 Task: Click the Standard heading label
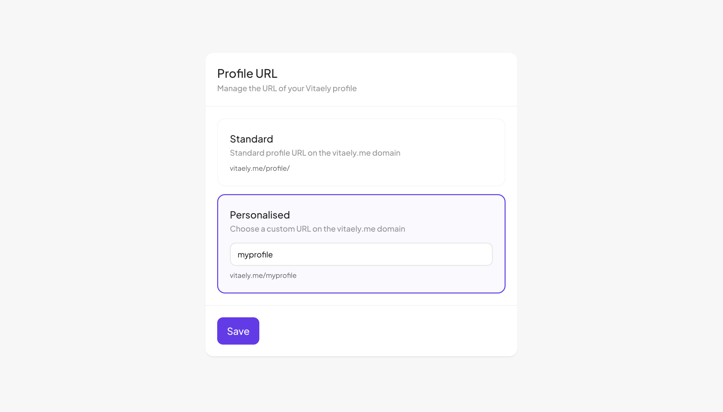pos(251,139)
